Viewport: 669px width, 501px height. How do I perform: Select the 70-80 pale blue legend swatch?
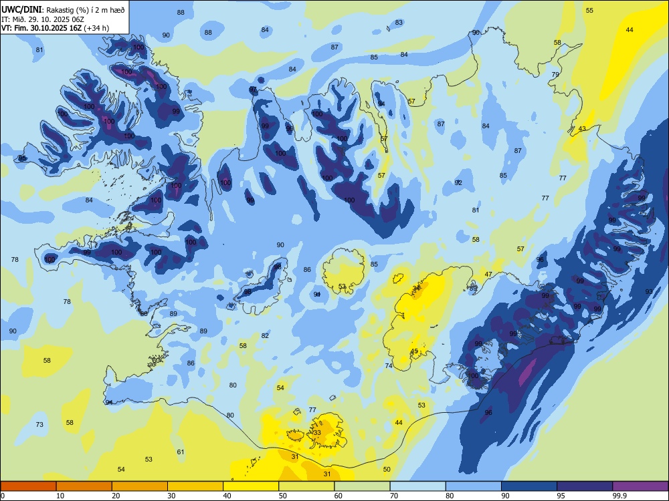point(417,486)
